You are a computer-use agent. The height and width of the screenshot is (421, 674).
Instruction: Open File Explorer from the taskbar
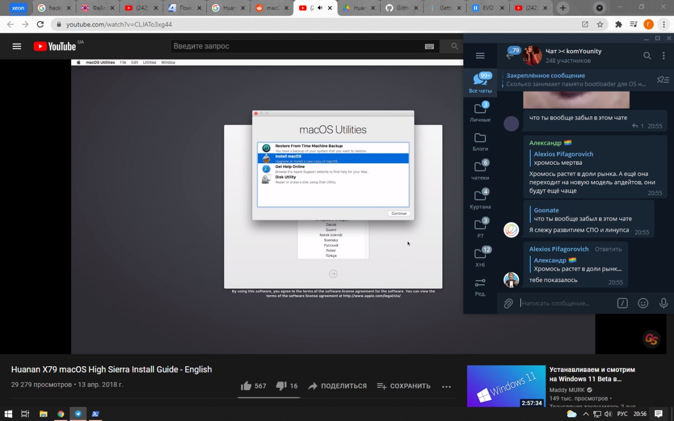click(43, 414)
